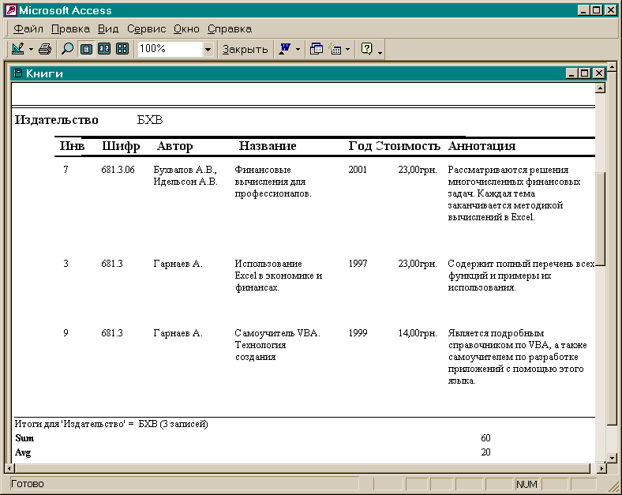The height and width of the screenshot is (495, 622).
Task: Open the Database window icon
Action: [x=317, y=49]
